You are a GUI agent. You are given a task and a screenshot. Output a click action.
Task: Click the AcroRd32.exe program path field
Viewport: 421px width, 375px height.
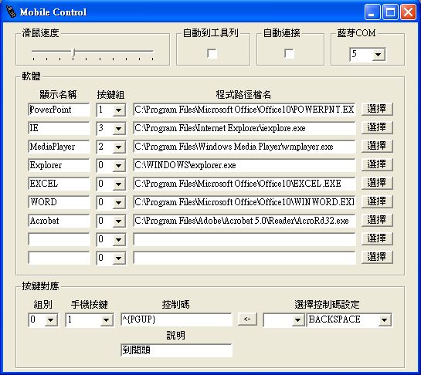pyautogui.click(x=244, y=221)
